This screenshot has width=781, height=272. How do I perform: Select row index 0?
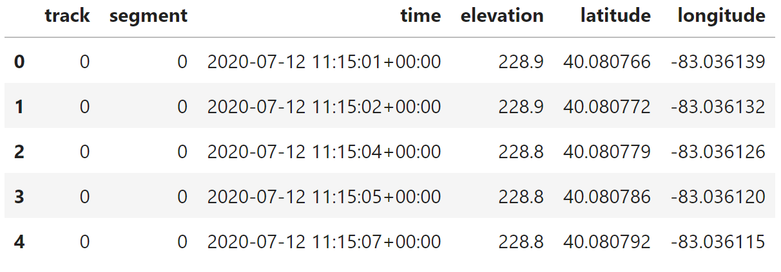tap(19, 62)
